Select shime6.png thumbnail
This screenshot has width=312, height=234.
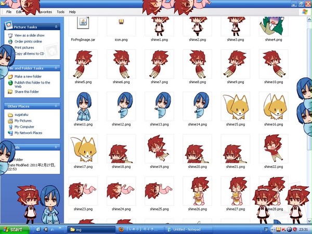(121, 64)
